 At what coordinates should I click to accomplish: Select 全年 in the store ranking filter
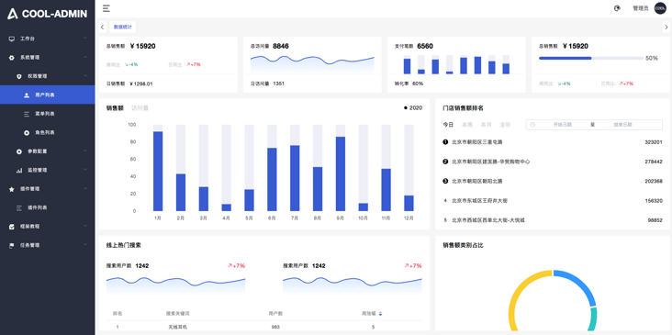pos(505,125)
